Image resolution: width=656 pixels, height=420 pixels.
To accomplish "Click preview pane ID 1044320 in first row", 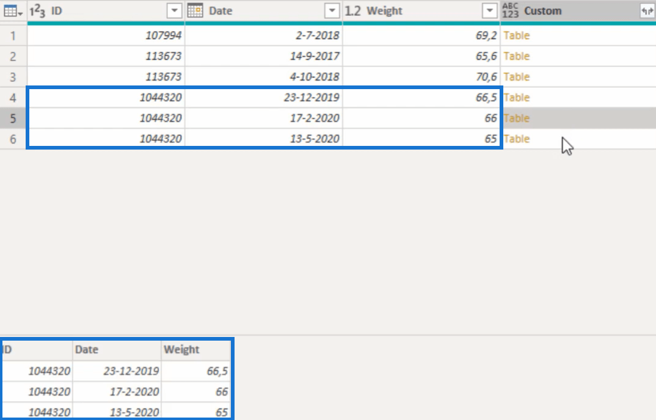I will click(37, 371).
